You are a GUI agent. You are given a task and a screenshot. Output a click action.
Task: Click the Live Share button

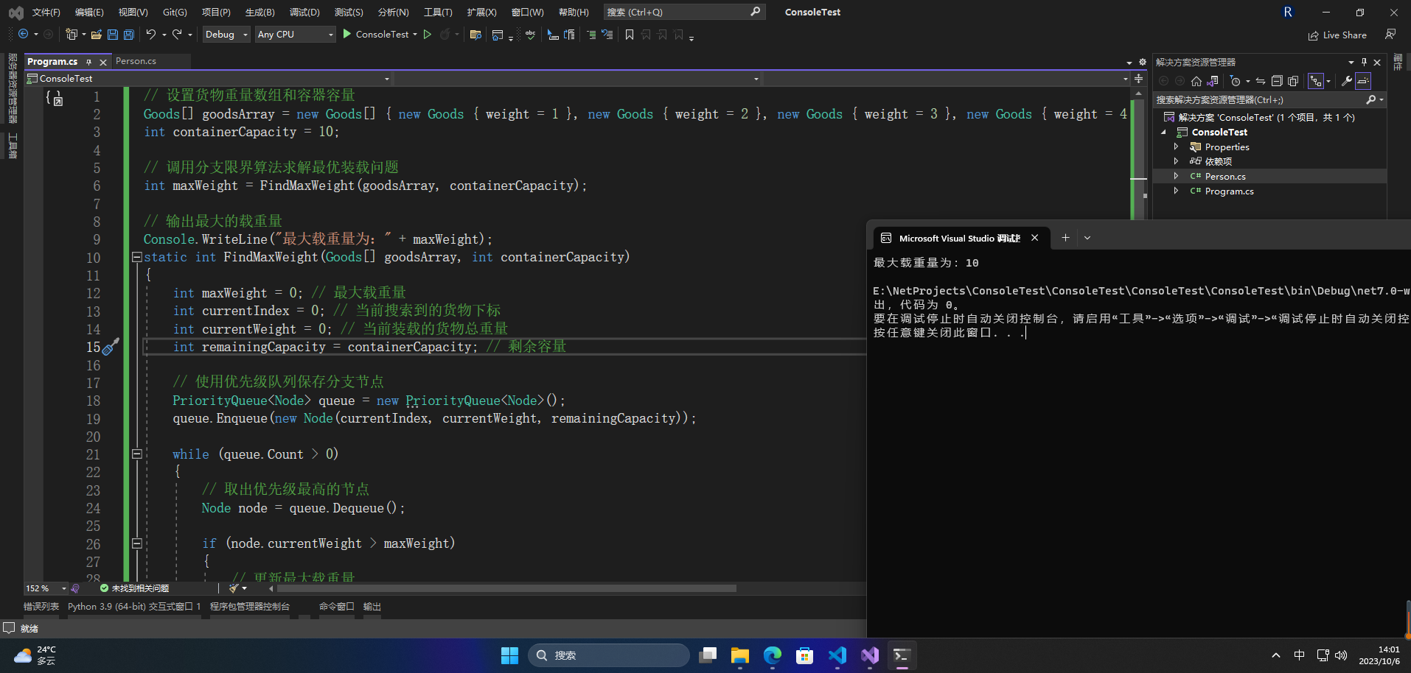pos(1337,35)
